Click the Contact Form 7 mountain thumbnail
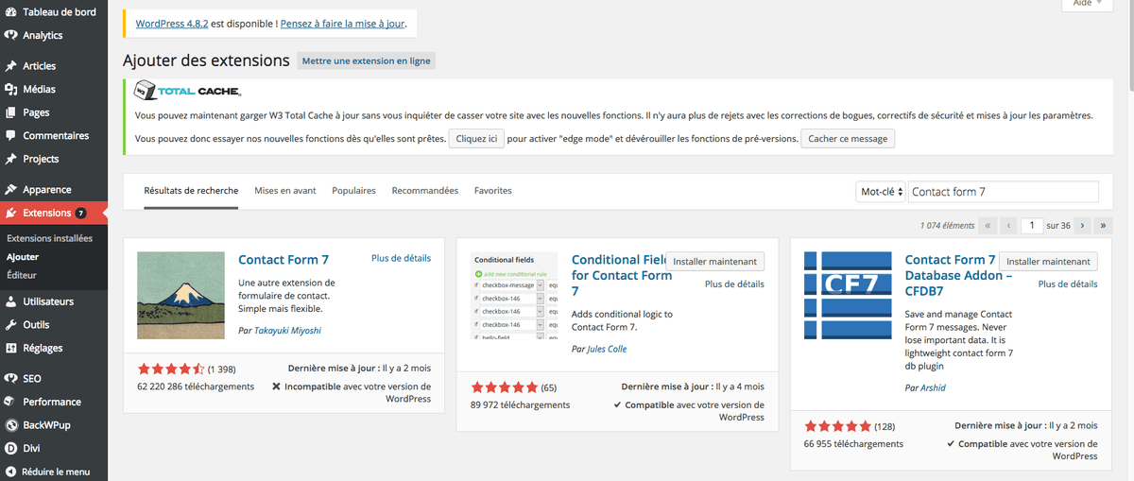Image resolution: width=1134 pixels, height=481 pixels. tap(180, 295)
